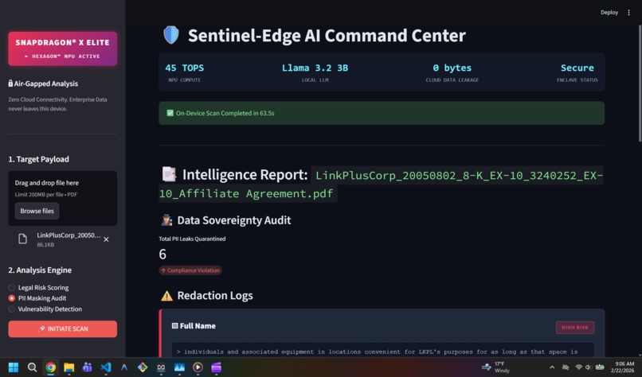Image resolution: width=642 pixels, height=377 pixels.
Task: Open Visual Studio Code from taskbar
Action: (x=106, y=367)
